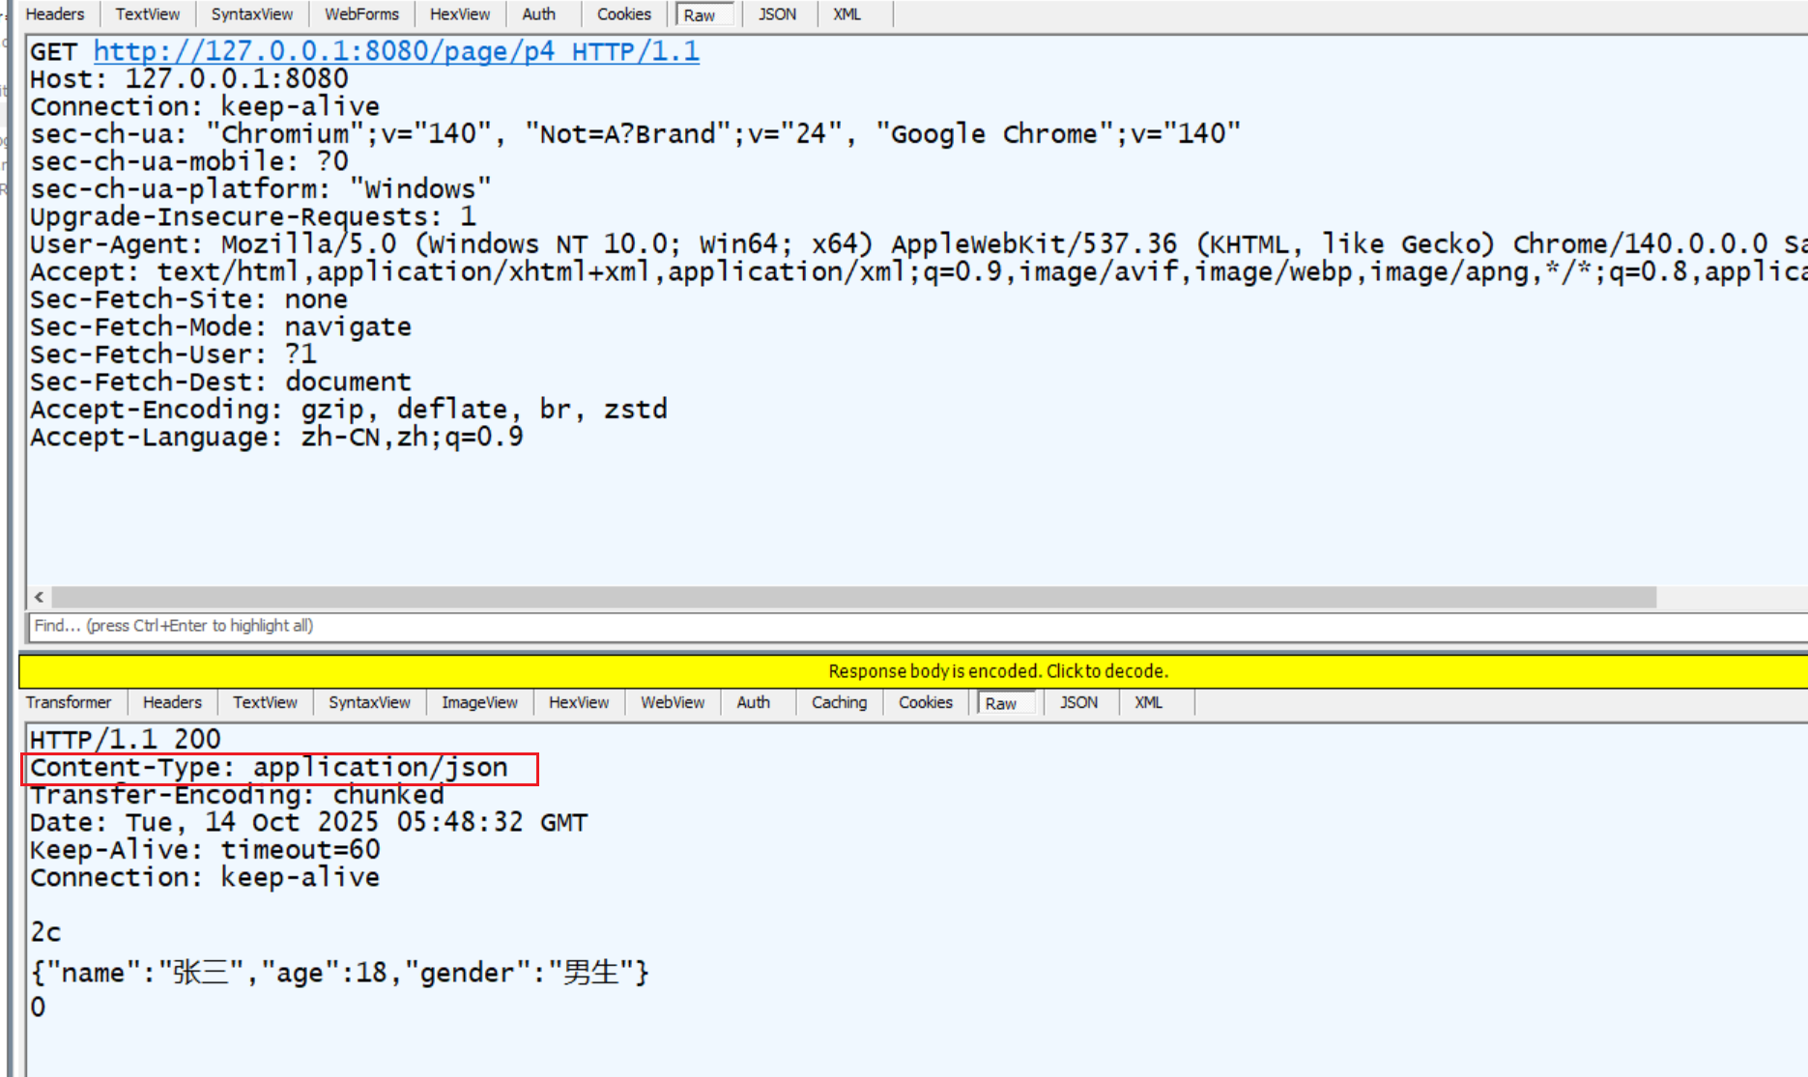The image size is (1808, 1077).
Task: Select the response Caching tab
Action: (x=839, y=702)
